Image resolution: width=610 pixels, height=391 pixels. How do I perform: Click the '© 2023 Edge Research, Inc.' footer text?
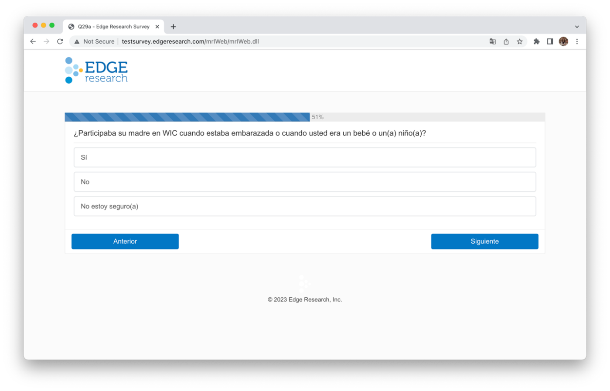pyautogui.click(x=305, y=299)
